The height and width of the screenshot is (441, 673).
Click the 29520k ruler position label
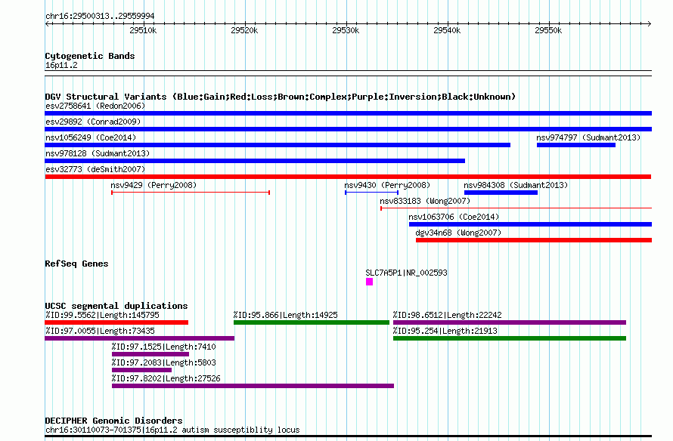coord(244,30)
